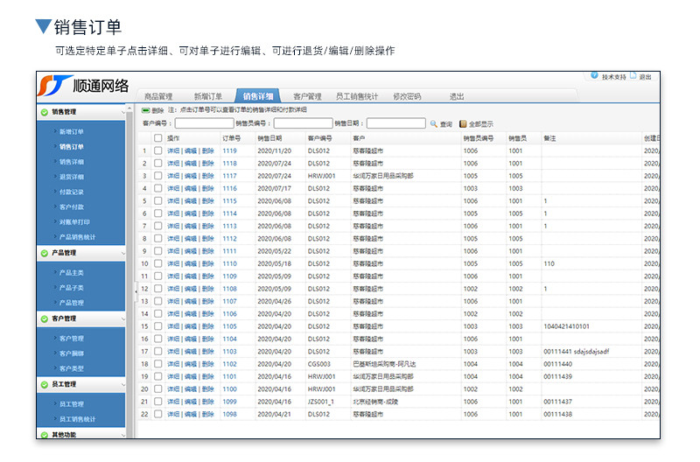Collapse the 销售管理 section chevron
Screen dimensions: 700x462
[122, 112]
